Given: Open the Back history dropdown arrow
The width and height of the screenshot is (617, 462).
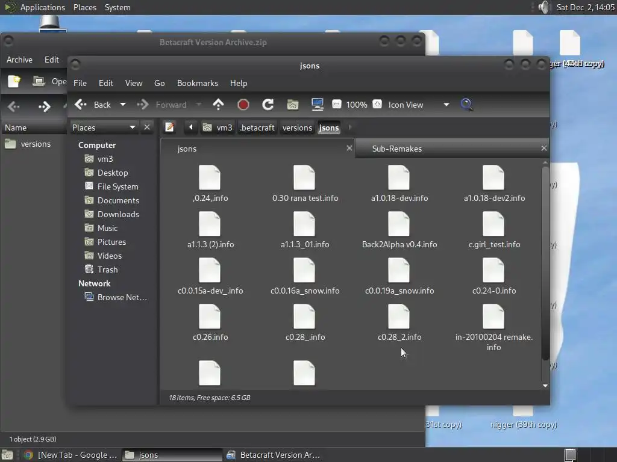Looking at the screenshot, I should (x=123, y=105).
